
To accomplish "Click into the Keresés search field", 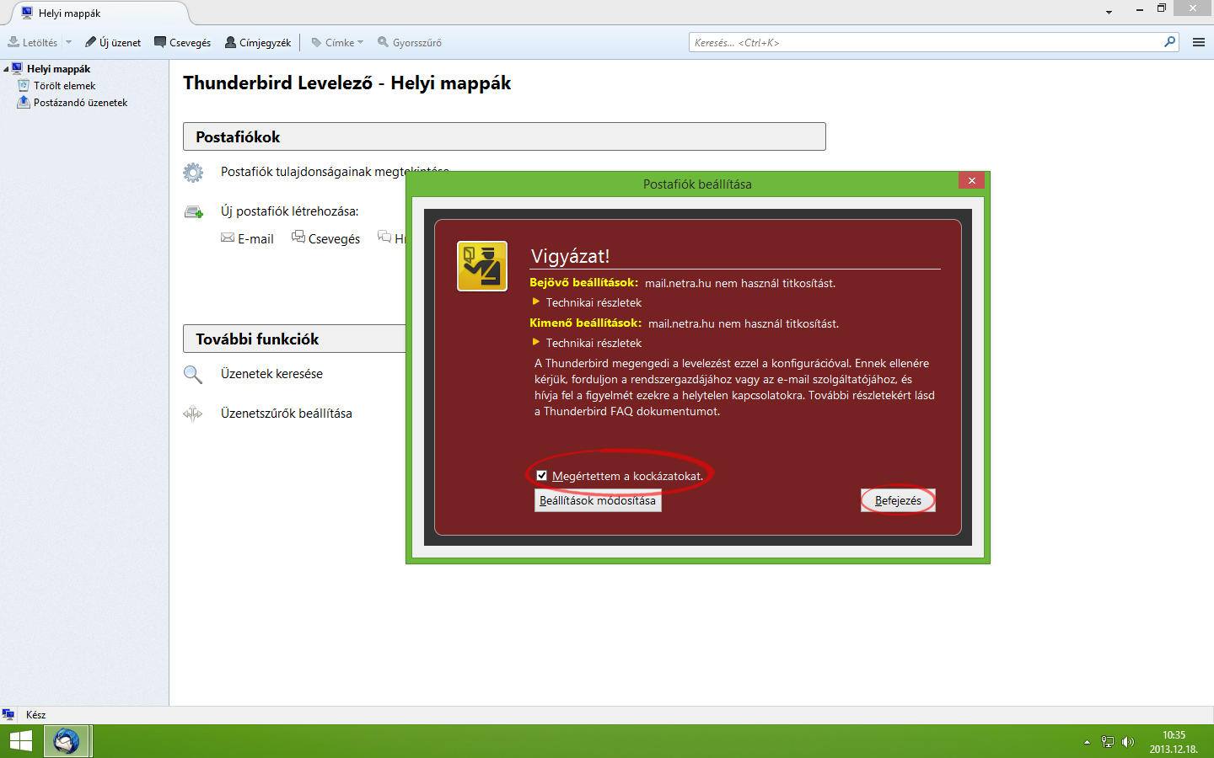I will tap(927, 42).
